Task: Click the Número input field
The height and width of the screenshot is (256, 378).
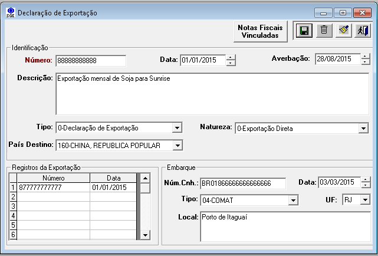Action: [90, 60]
